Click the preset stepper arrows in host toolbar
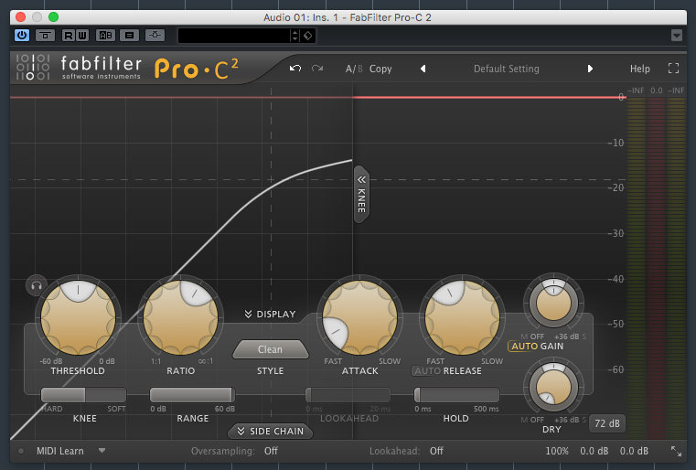Viewport: 696px width, 470px height. pos(294,36)
